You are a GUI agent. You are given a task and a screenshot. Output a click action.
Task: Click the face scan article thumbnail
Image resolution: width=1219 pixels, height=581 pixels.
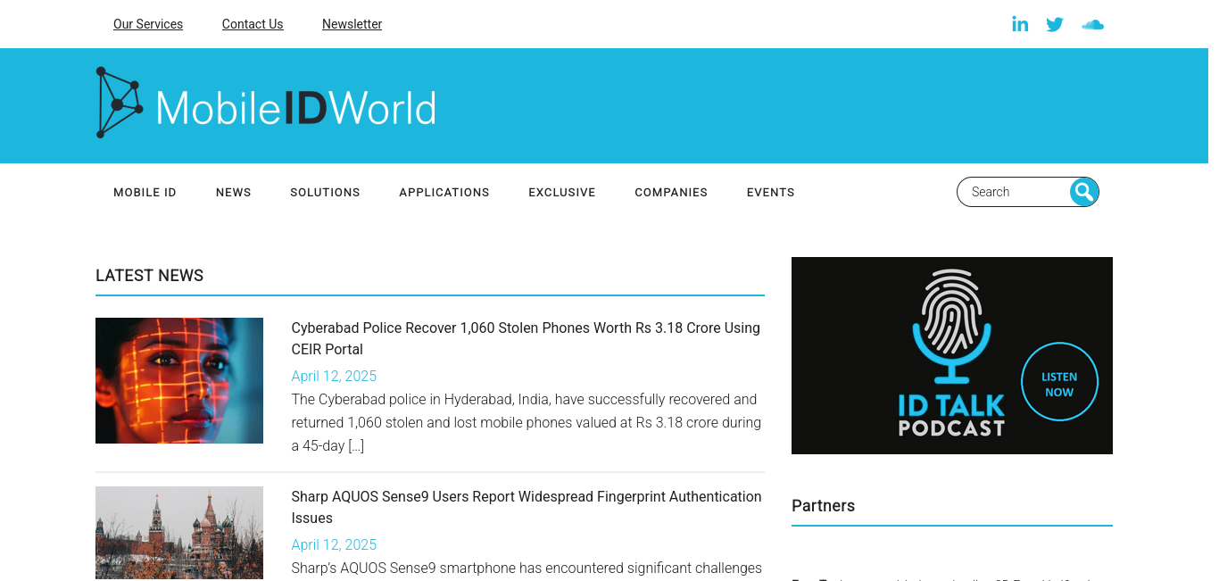[x=179, y=380]
